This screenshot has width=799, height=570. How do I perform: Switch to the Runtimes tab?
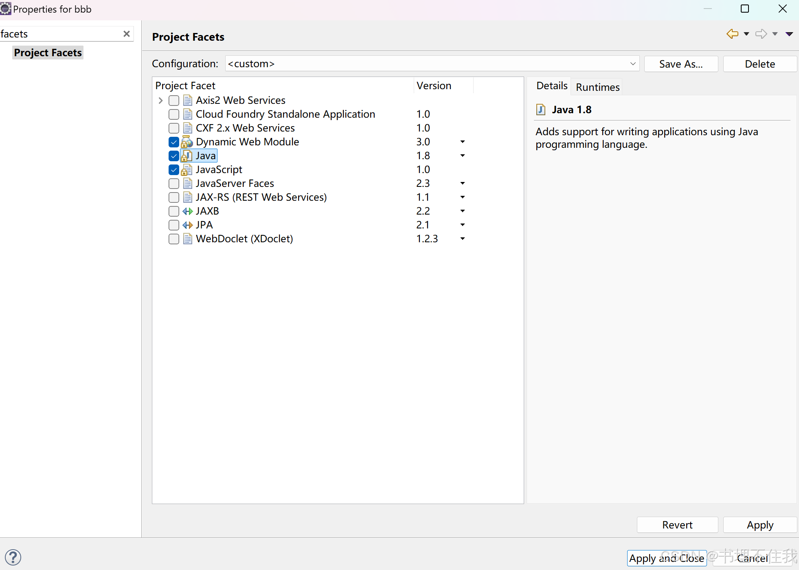tap(597, 87)
